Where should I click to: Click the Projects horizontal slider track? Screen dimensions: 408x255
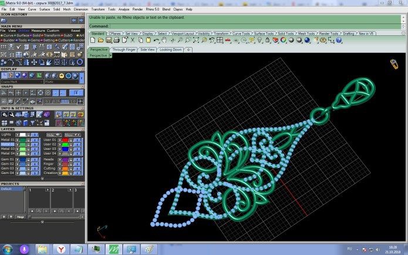(x=55, y=217)
